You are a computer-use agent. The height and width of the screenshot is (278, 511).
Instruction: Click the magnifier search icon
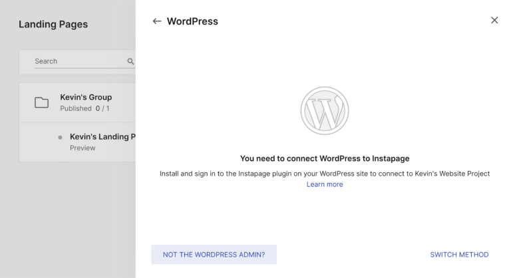pyautogui.click(x=130, y=61)
